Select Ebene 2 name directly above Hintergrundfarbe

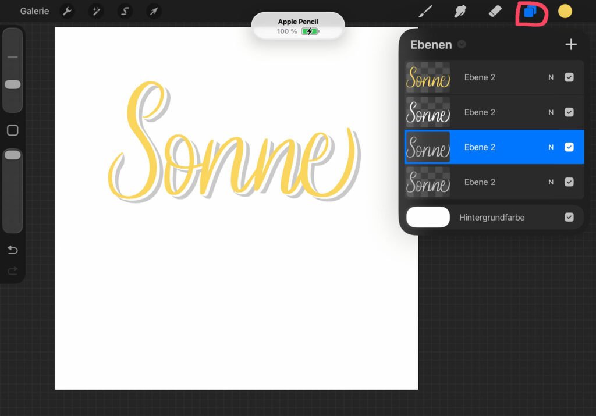480,182
